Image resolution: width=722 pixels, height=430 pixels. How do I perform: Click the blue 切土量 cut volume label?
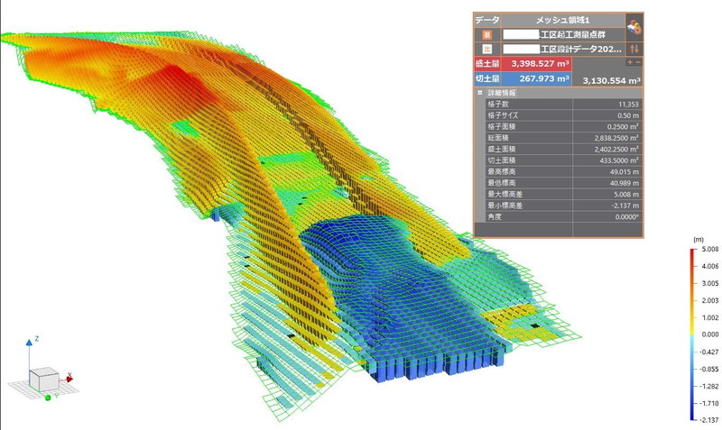click(x=487, y=78)
